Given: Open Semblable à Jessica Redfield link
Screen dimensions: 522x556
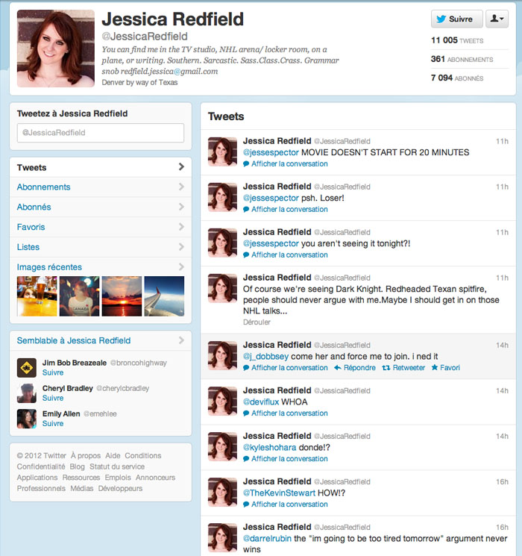Looking at the screenshot, I should pyautogui.click(x=74, y=340).
